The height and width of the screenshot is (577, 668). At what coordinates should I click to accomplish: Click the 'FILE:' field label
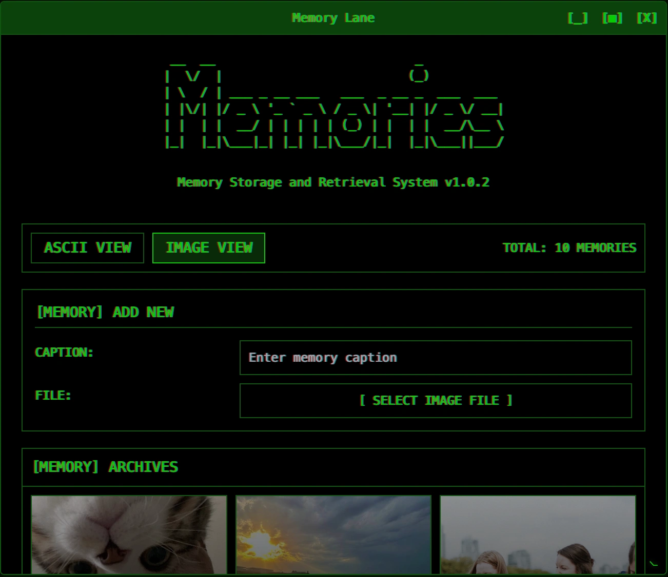pyautogui.click(x=53, y=396)
